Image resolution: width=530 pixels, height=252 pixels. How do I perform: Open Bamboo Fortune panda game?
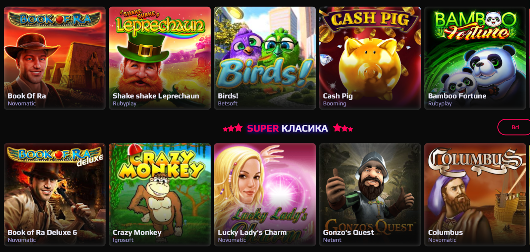pyautogui.click(x=475, y=58)
